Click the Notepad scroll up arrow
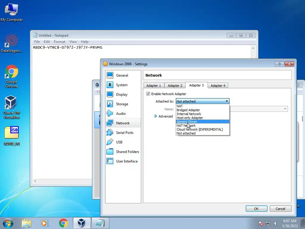Viewport: 305px width, 229px height. pyautogui.click(x=253, y=48)
